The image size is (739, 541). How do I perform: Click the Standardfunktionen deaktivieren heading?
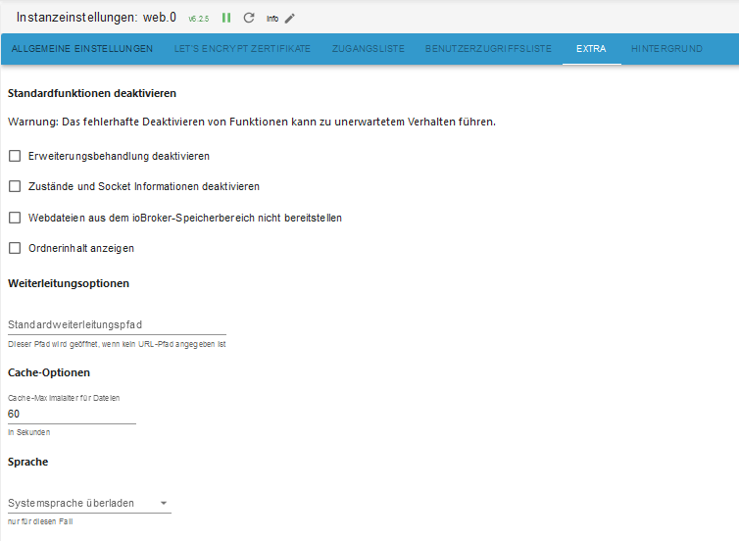(92, 94)
